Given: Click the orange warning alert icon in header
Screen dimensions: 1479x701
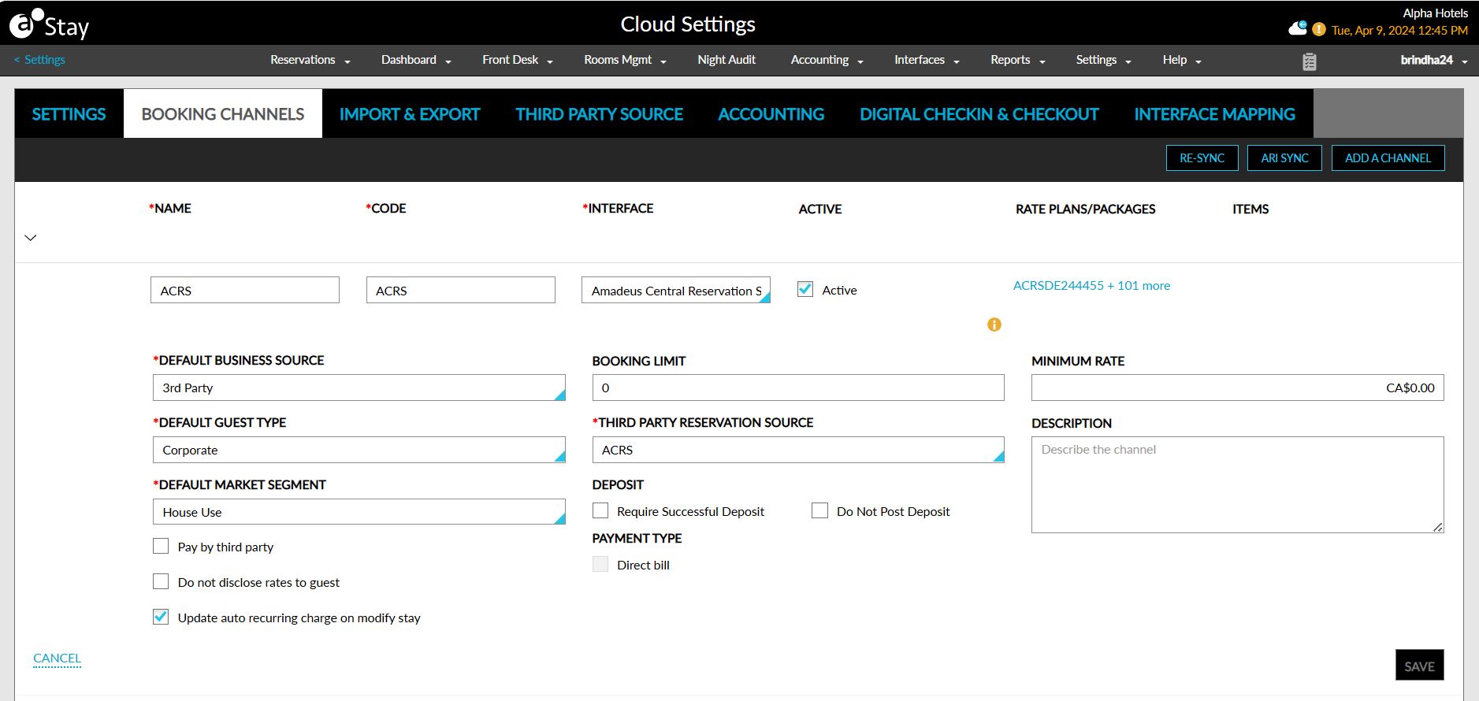Looking at the screenshot, I should 1318,30.
